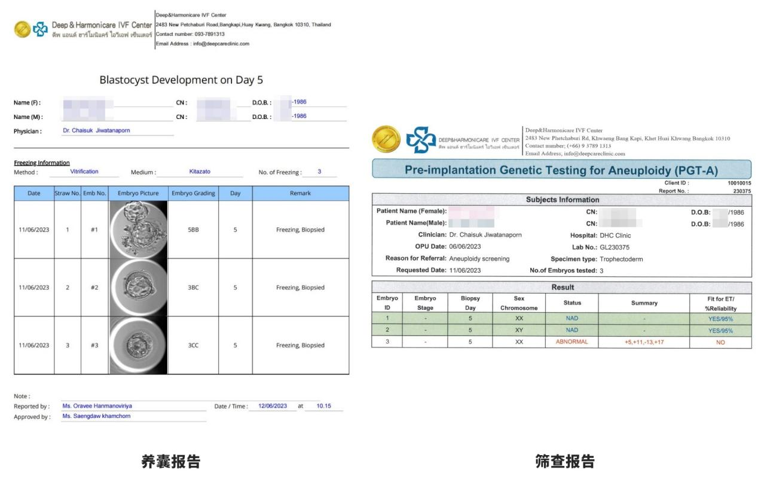Open the embryo #2 picture
The image size is (758, 491).
coord(138,287)
